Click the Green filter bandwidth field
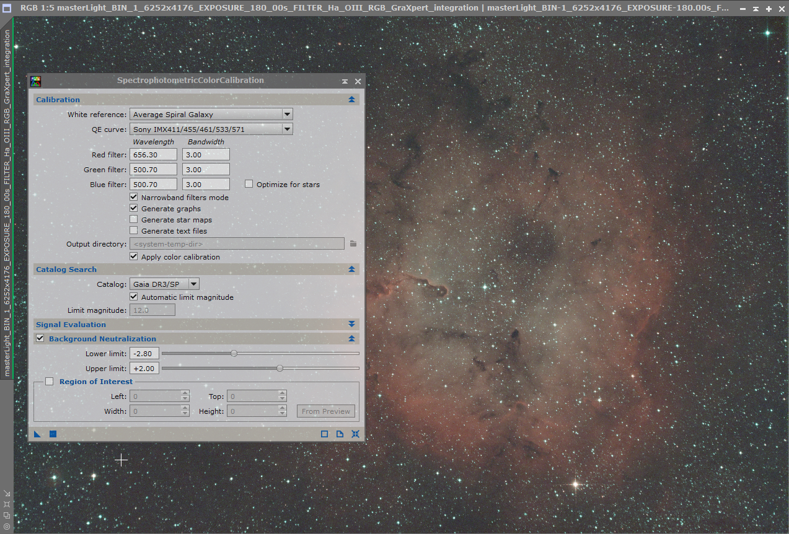This screenshot has height=534, width=789. tap(206, 170)
